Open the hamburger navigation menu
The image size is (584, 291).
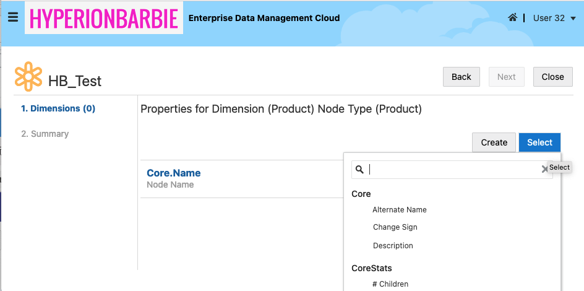[12, 17]
